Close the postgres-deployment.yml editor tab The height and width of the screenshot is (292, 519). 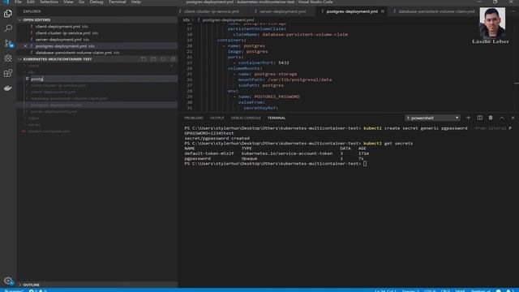click(383, 11)
